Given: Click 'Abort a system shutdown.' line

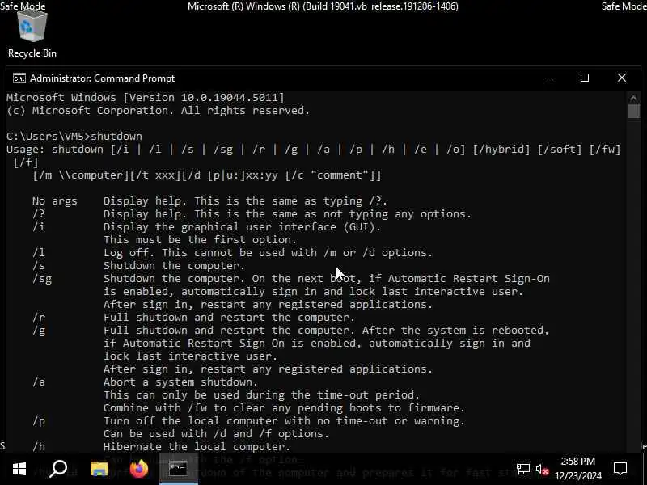Looking at the screenshot, I should coord(180,382).
